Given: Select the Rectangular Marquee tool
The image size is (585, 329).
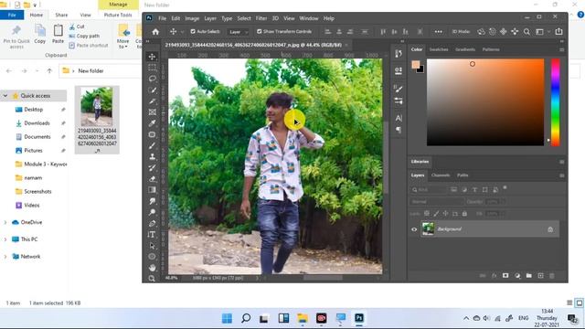Looking at the screenshot, I should [x=153, y=68].
